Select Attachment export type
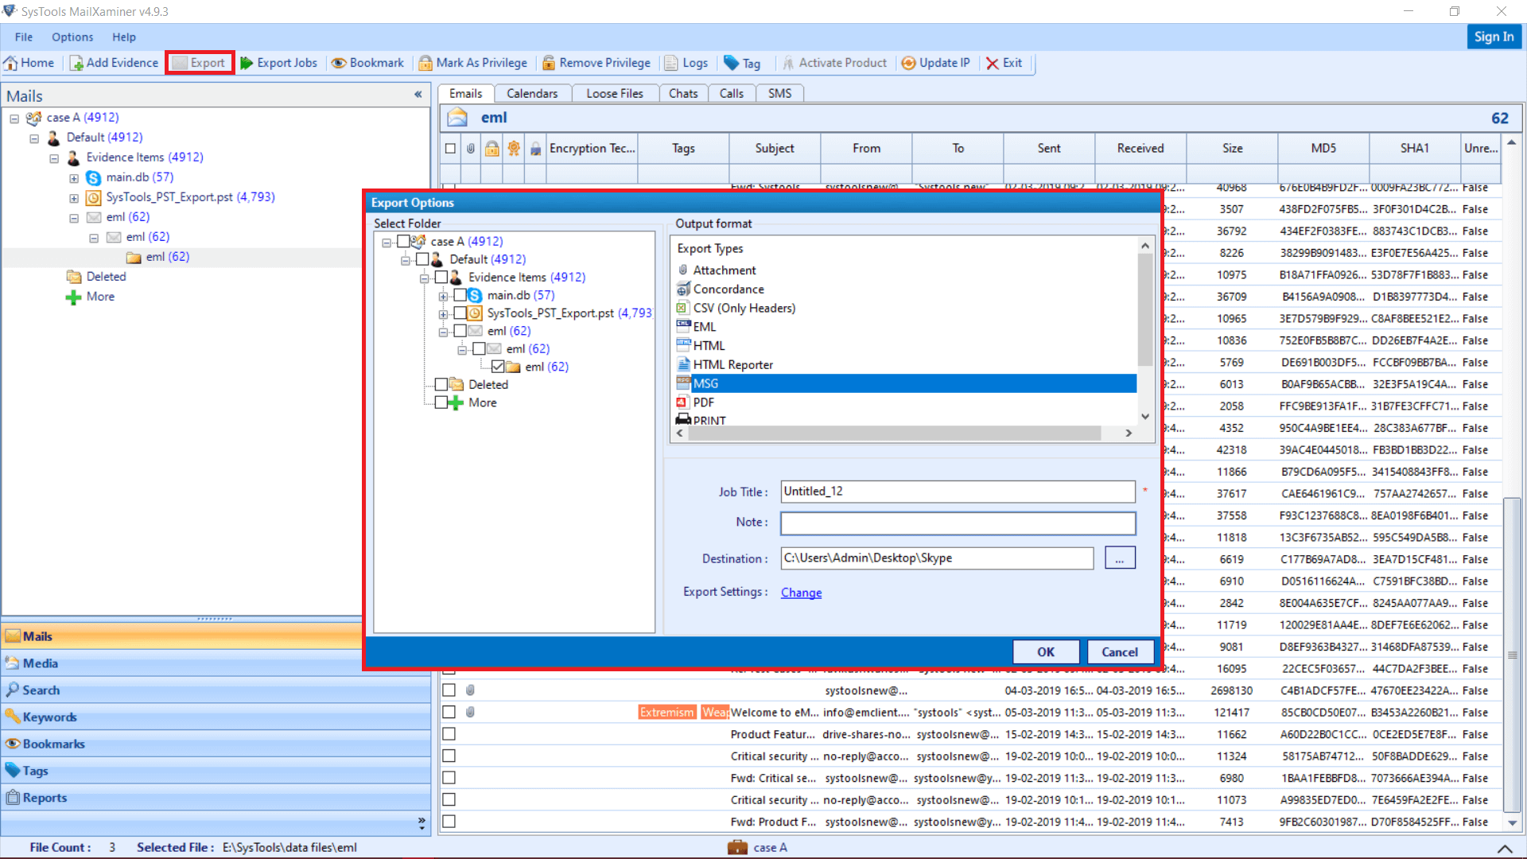The height and width of the screenshot is (859, 1527). click(x=725, y=270)
